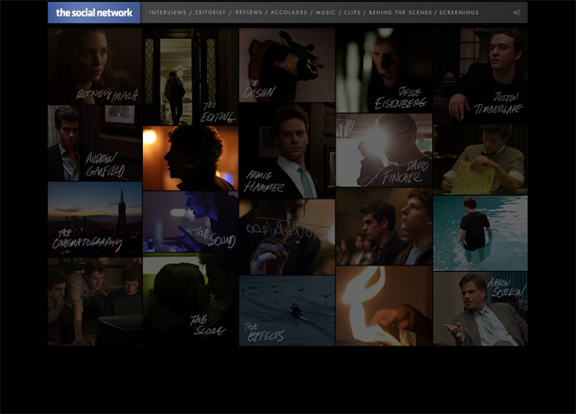576x414 pixels.
Task: Click the man holding yellow paper image
Action: point(480,160)
